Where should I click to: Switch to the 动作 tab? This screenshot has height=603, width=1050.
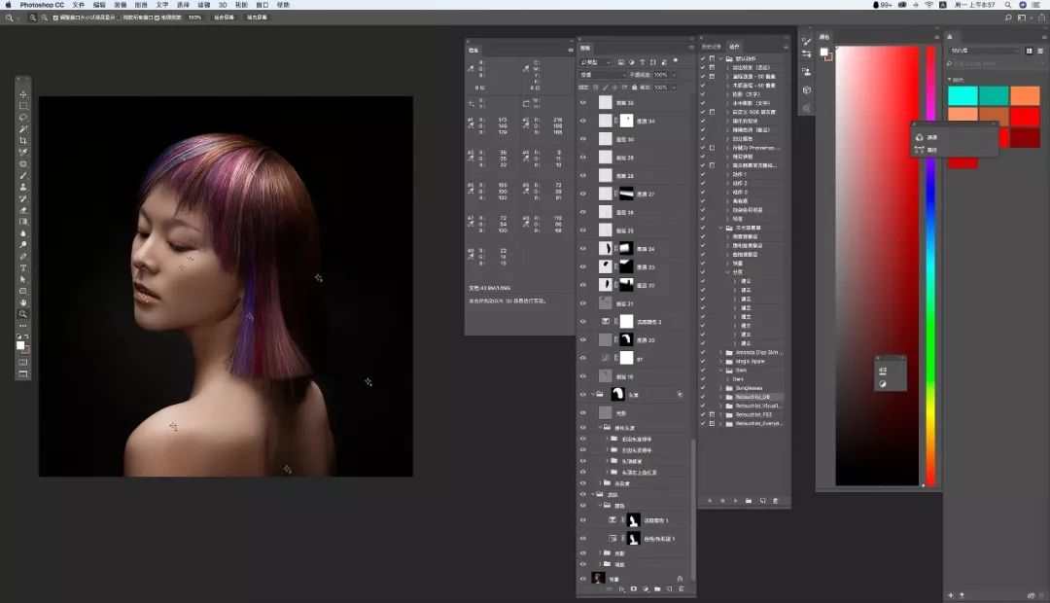click(735, 47)
